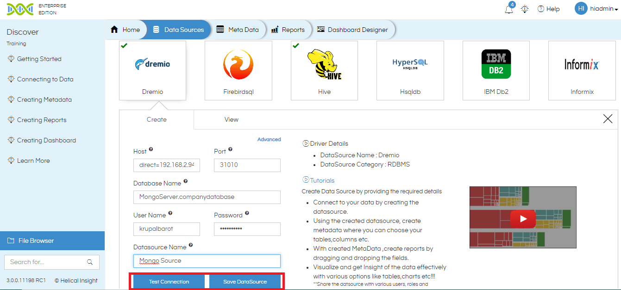Focus the Database Name input field
This screenshot has height=290, width=621.
pos(207,197)
